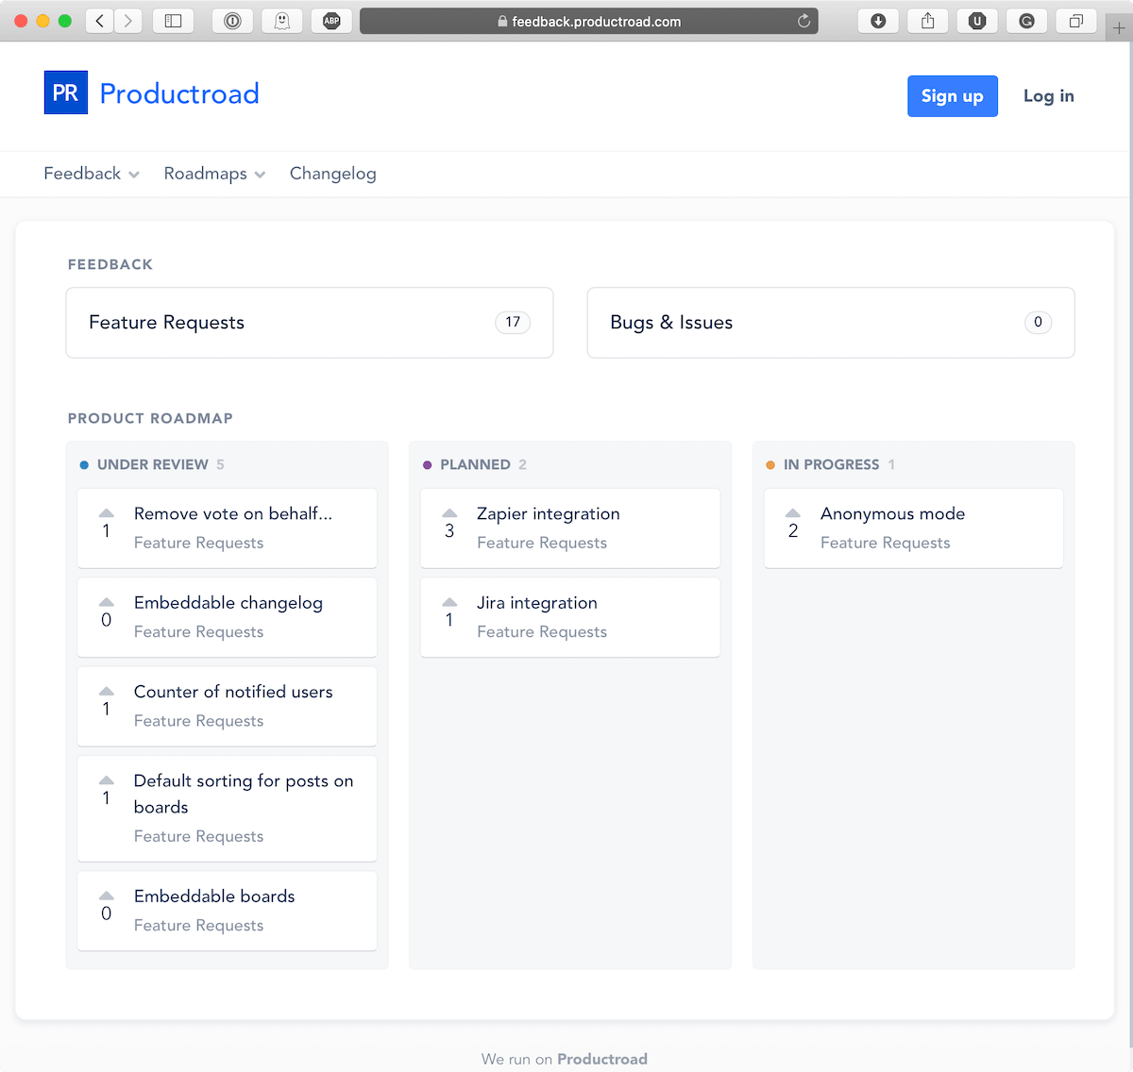Viewport: 1133px width, 1072px height.
Task: Click the Planned column header
Action: [475, 464]
